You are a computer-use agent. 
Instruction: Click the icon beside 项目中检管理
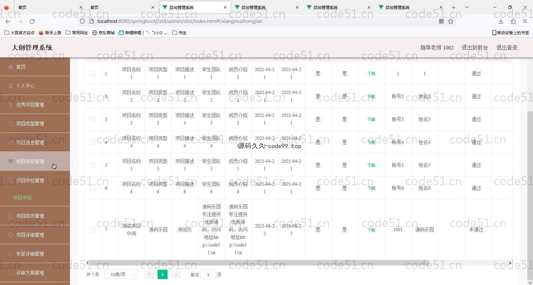tap(11, 180)
